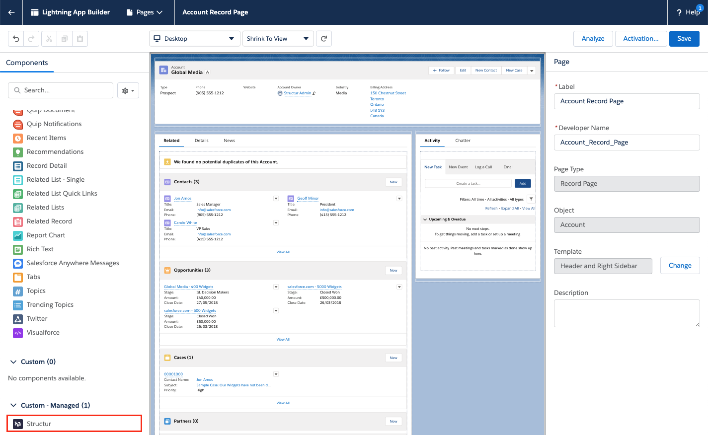This screenshot has width=708, height=435.
Task: Click the Report Chart component icon
Action: click(x=18, y=235)
